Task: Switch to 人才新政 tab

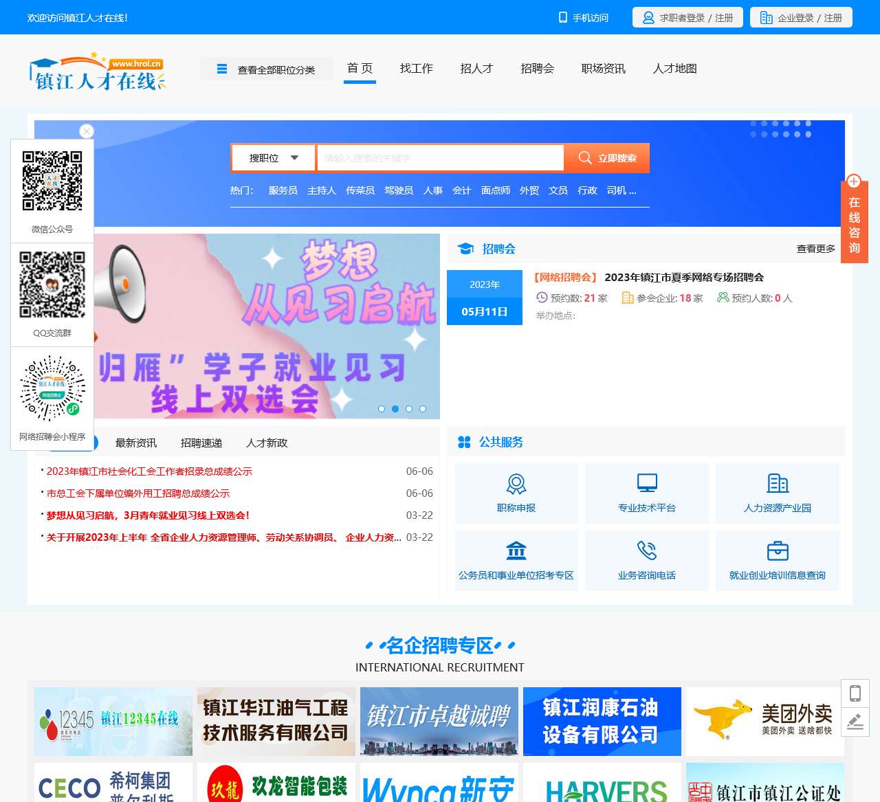Action: point(267,443)
